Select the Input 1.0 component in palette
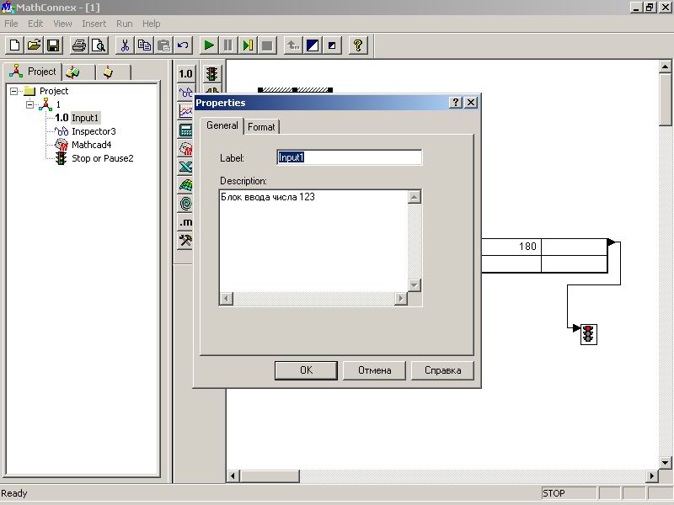The height and width of the screenshot is (505, 674). click(185, 74)
